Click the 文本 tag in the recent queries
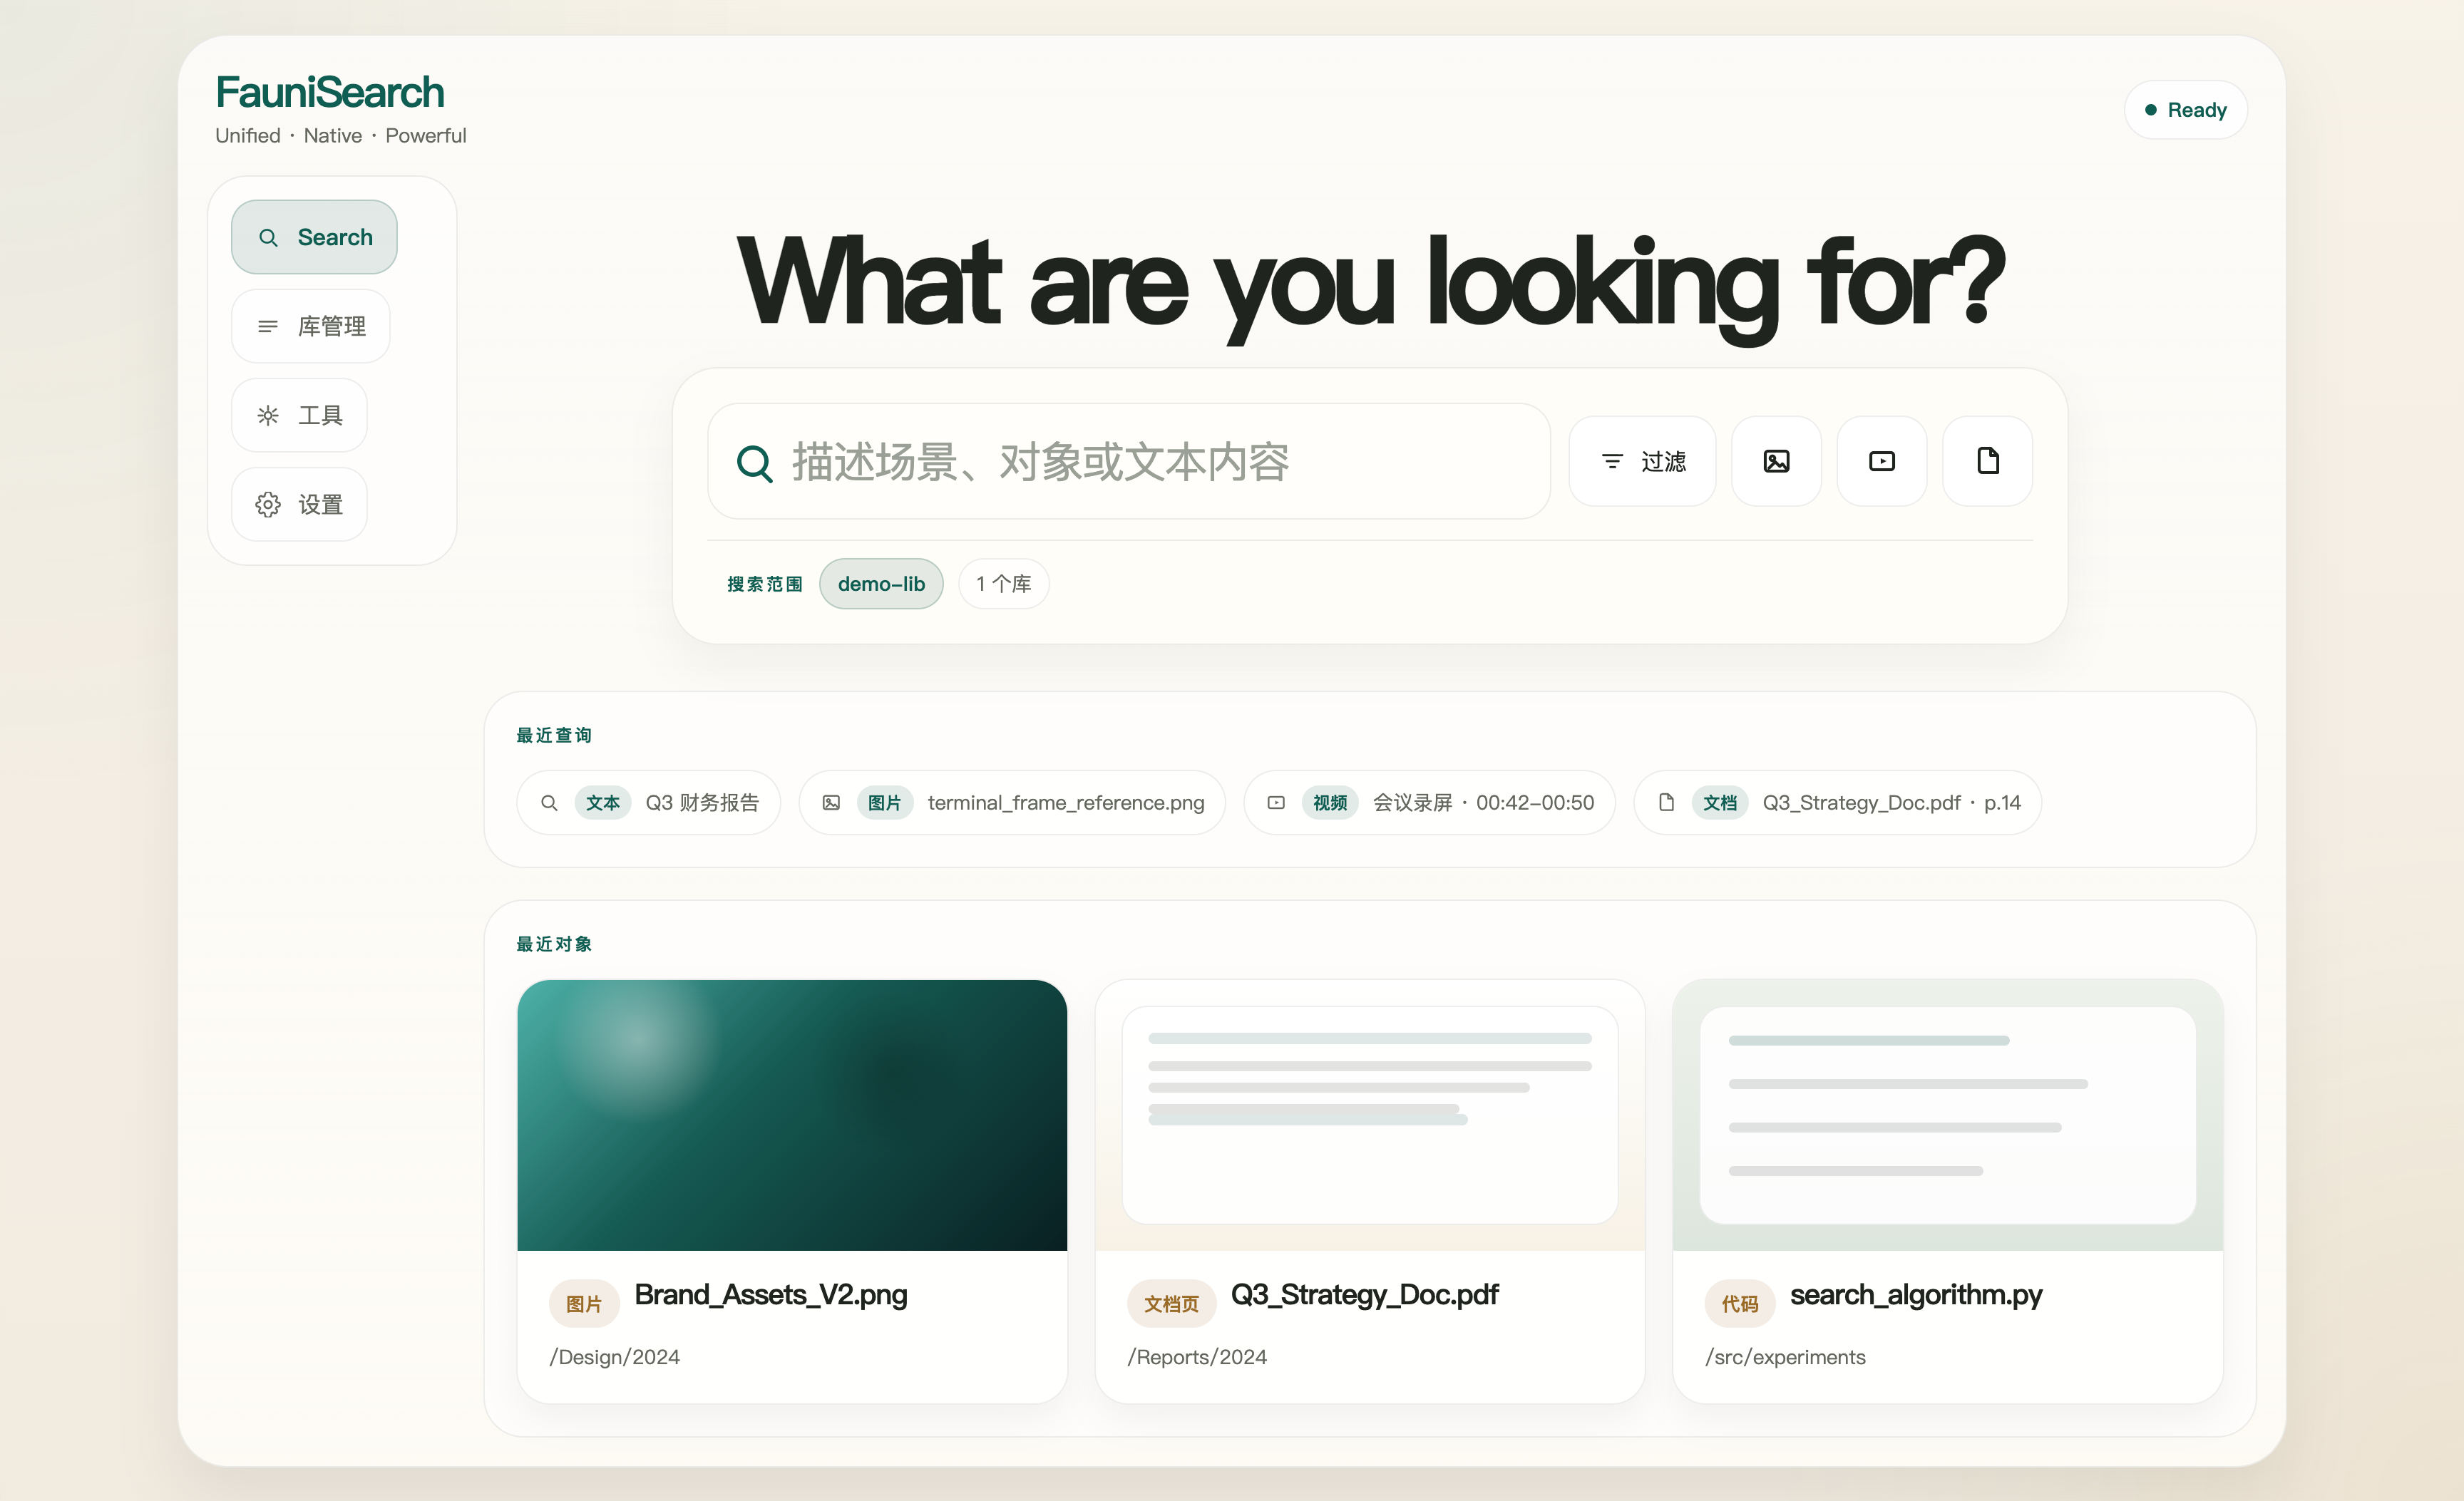The height and width of the screenshot is (1501, 2464). [603, 803]
